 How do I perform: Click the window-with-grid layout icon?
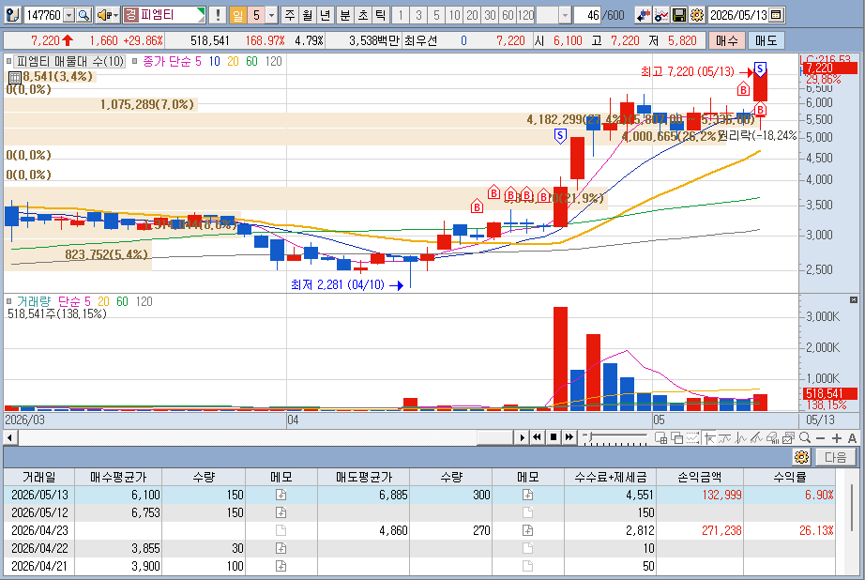coord(660,437)
